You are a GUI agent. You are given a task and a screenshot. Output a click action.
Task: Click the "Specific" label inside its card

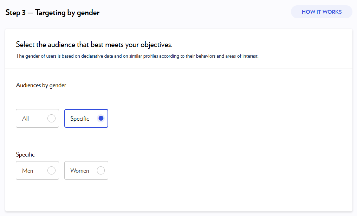pos(80,118)
